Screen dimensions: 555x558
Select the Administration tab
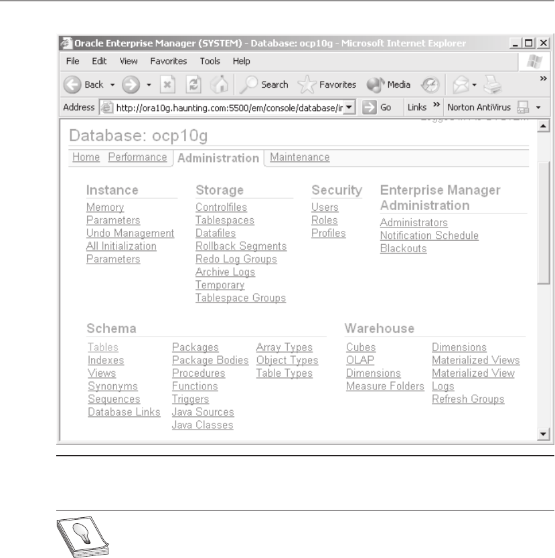pyautogui.click(x=218, y=158)
